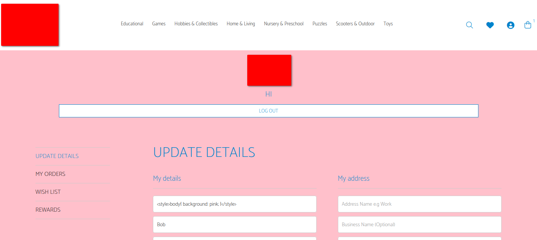Go to Home & Living category
537x240 pixels.
(241, 24)
